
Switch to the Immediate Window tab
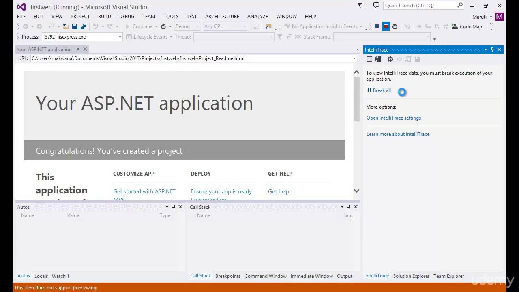tap(312, 276)
